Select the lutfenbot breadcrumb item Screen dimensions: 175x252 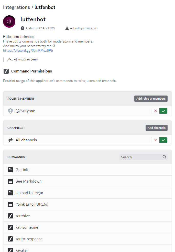45,7
